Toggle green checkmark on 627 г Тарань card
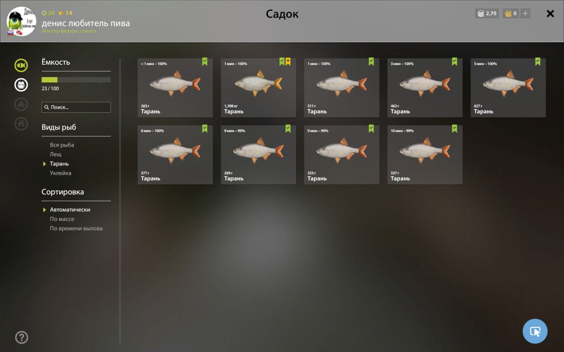Viewport: 564px width, 352px height. [538, 62]
